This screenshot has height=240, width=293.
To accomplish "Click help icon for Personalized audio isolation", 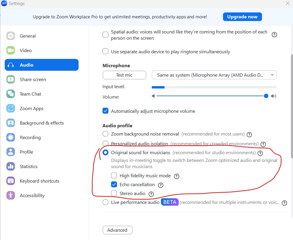I will click(263, 144).
